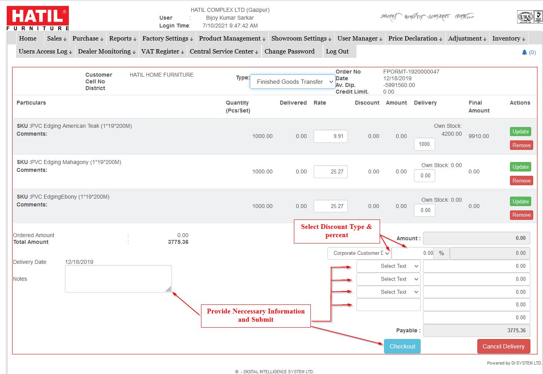This screenshot has width=543, height=374.
Task: Click the Total Amount value 3775.36
Action: click(x=178, y=242)
